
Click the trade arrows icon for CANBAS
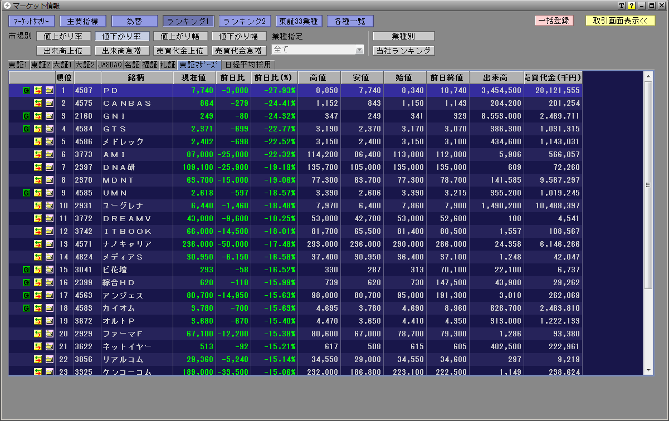click(38, 103)
